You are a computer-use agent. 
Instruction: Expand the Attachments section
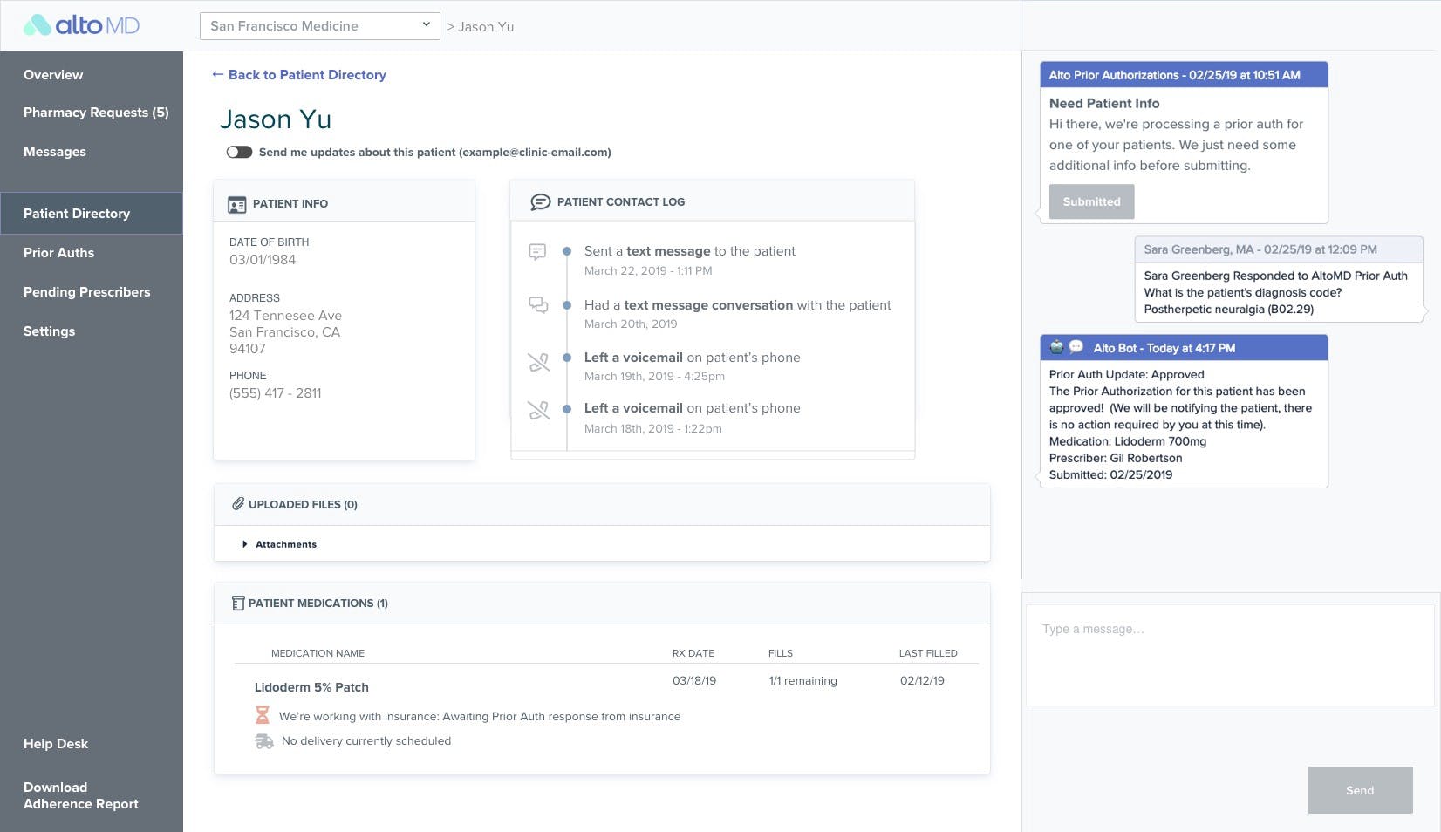click(279, 544)
